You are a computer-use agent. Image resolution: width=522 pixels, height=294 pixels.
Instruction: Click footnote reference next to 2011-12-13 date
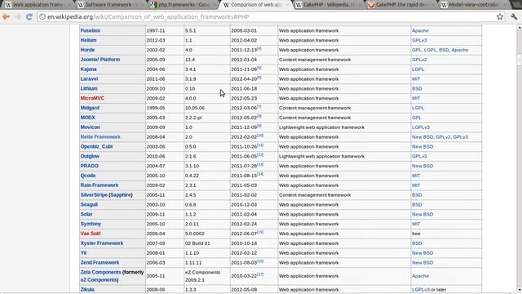point(259,48)
